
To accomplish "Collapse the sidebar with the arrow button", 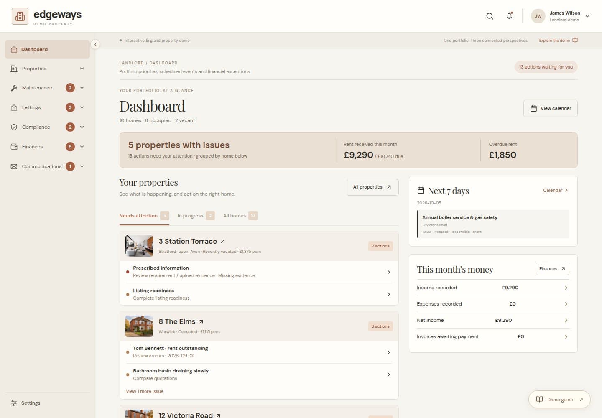I will click(x=95, y=44).
